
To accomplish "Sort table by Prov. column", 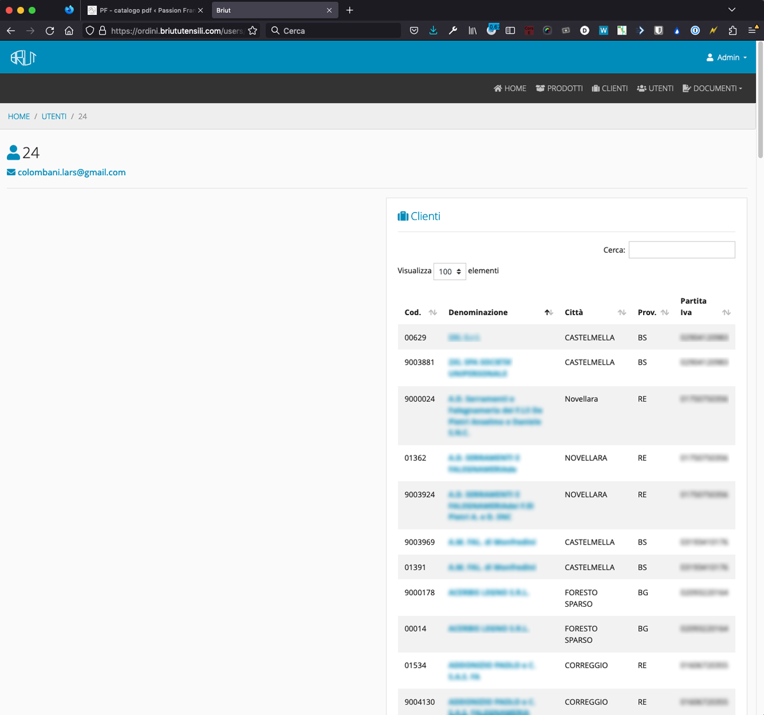I will (653, 312).
